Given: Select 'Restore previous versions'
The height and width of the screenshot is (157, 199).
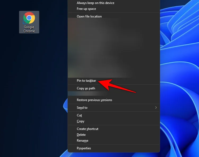Looking at the screenshot, I should tap(114, 100).
